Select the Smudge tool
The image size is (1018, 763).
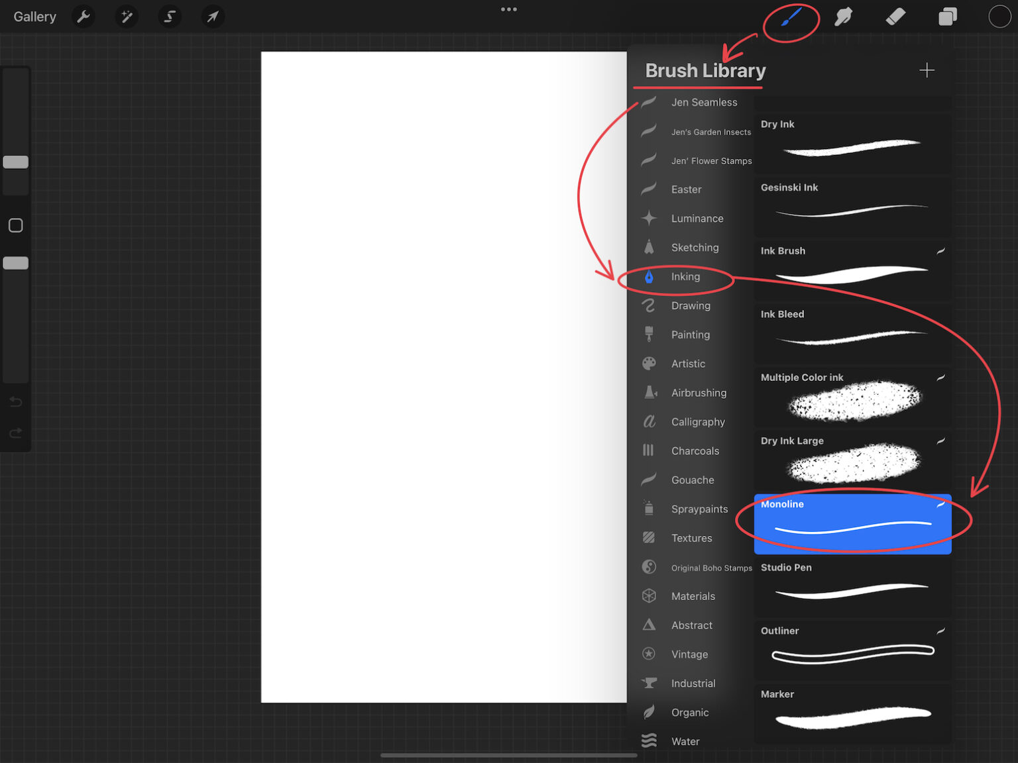point(843,17)
